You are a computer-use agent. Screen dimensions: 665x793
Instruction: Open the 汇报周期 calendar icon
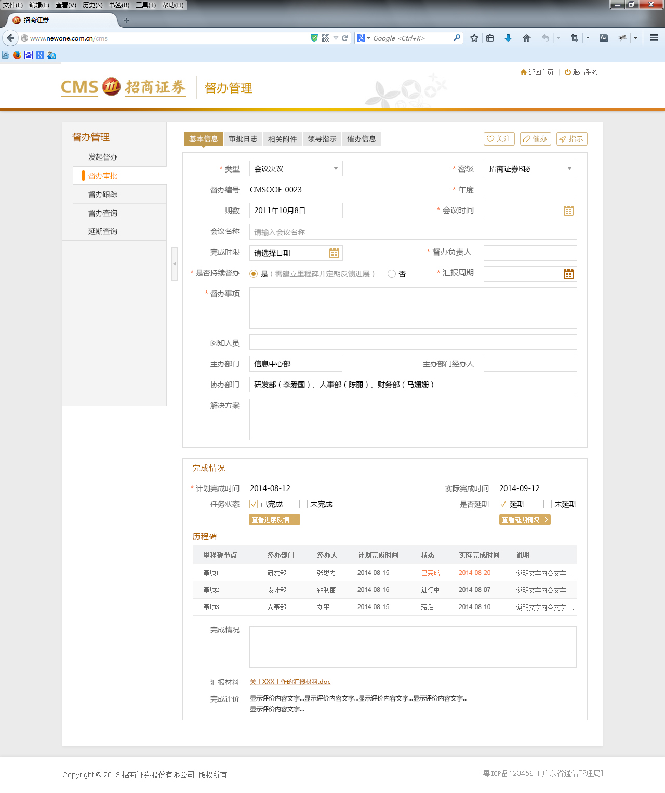point(569,274)
